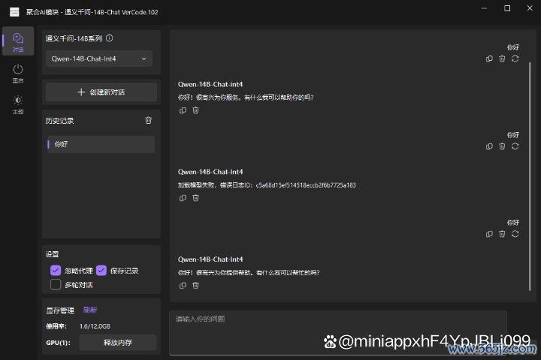This screenshot has height=360, width=541.
Task: Delete the reply 很高兴为你提供帮助
Action: 195,285
